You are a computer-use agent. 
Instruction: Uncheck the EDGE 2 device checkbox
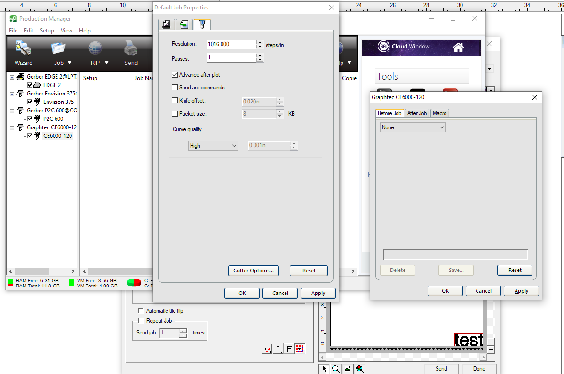[30, 85]
